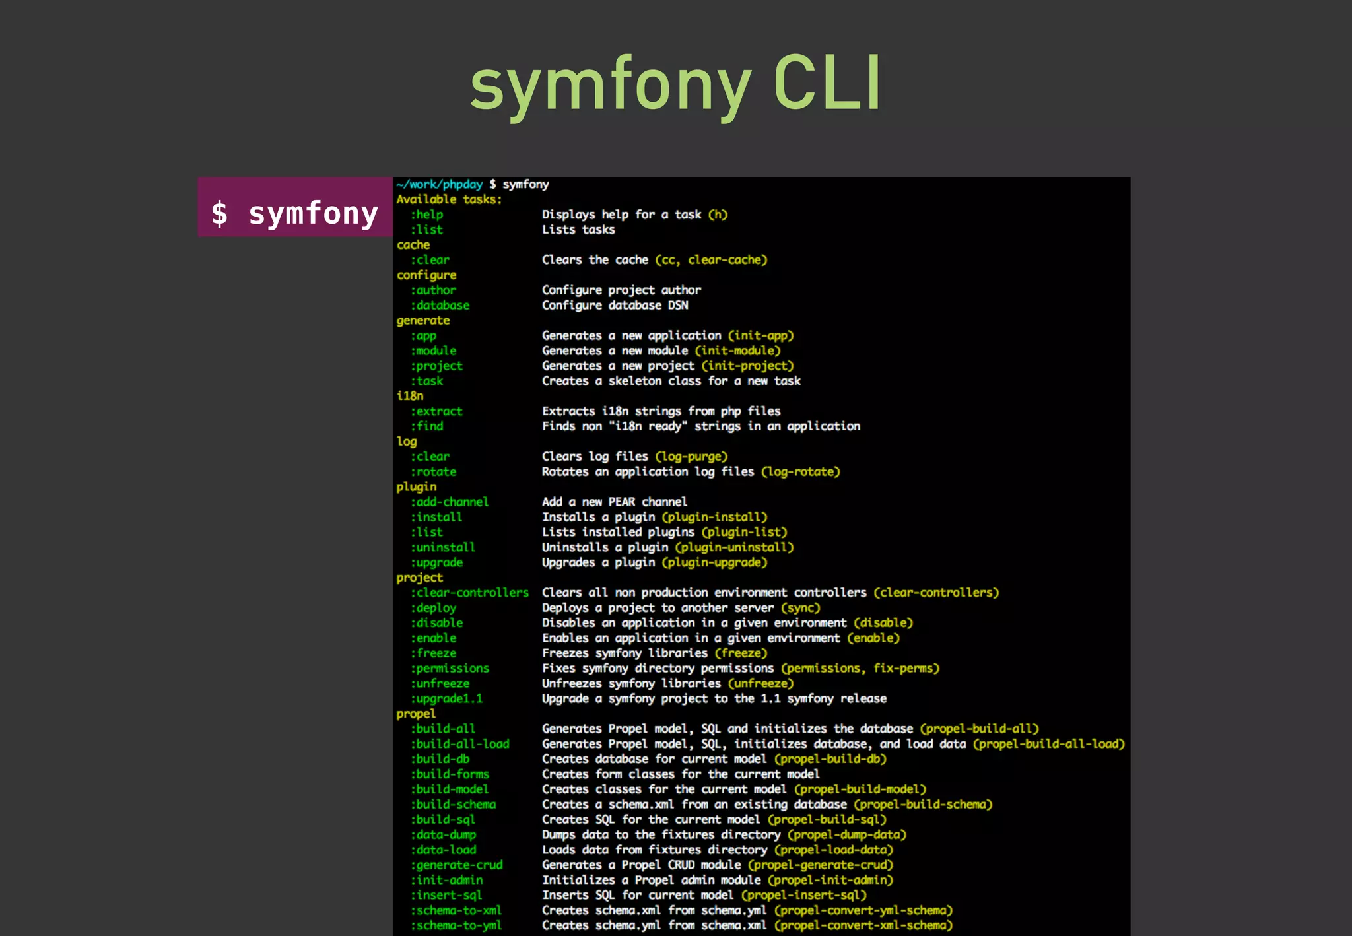
Task: Select the ':deploy' task name
Action: pyautogui.click(x=433, y=608)
